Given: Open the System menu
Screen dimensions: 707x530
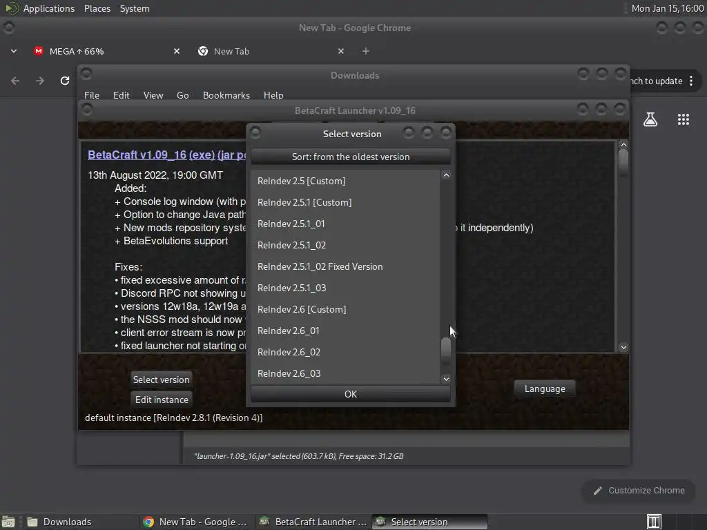Looking at the screenshot, I should pyautogui.click(x=135, y=8).
